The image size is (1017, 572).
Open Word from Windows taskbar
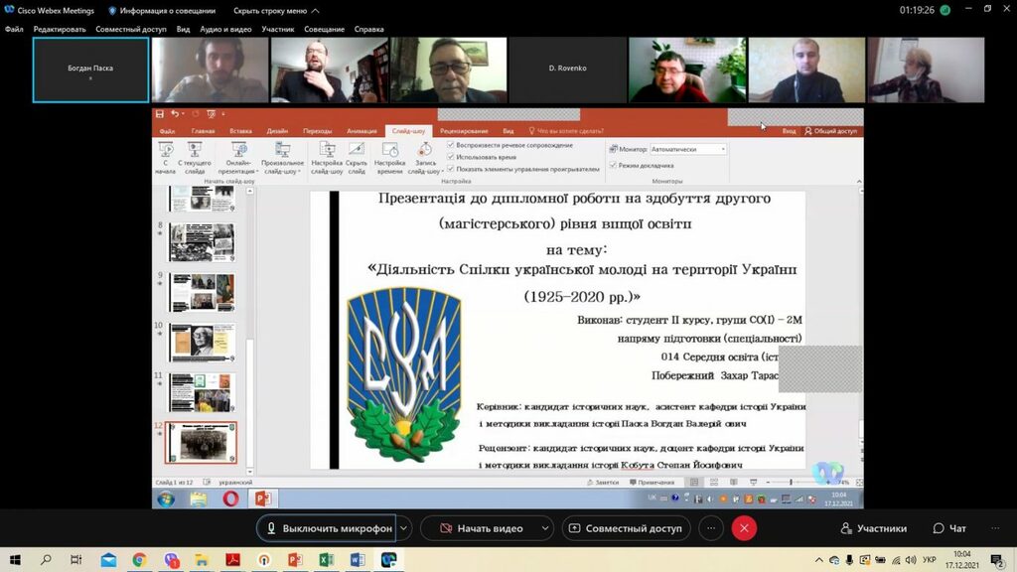(358, 560)
